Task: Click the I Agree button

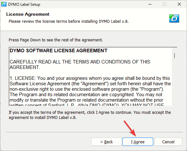Action: click(138, 142)
